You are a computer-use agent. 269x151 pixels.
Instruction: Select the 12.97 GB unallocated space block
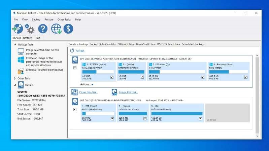(x=228, y=113)
